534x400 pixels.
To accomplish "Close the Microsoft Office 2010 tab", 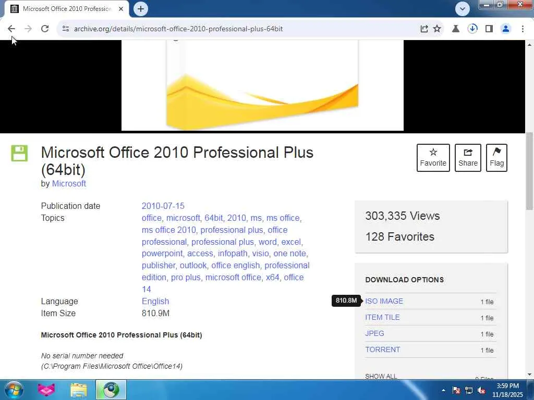I will pyautogui.click(x=121, y=9).
